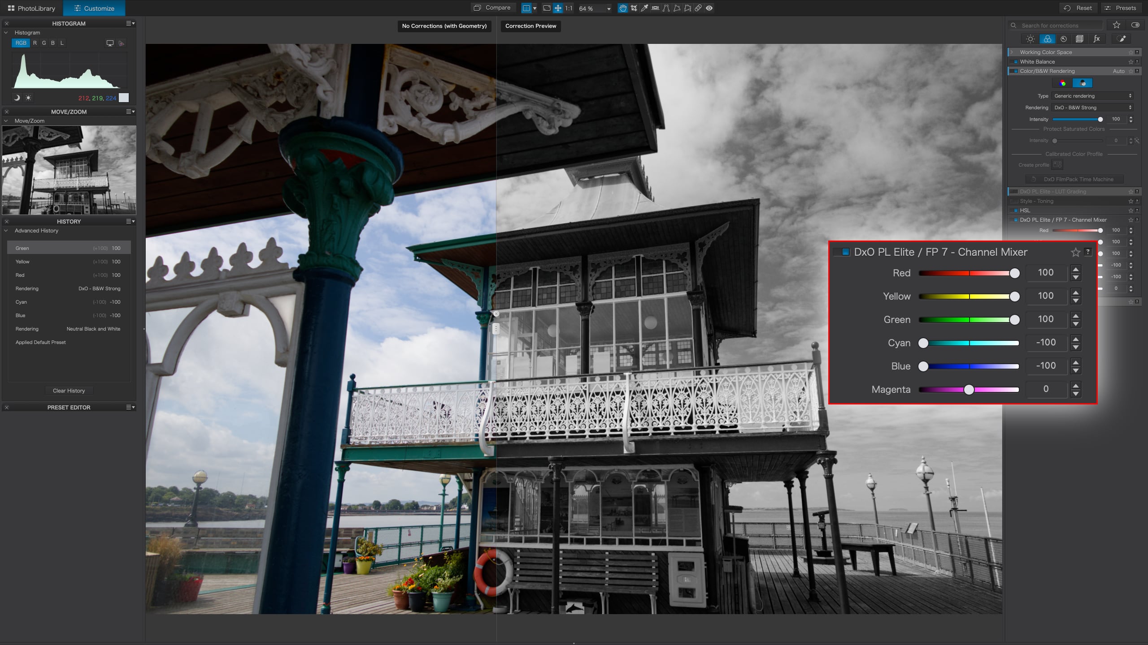Switch to the PhotoLibrary tab
1148x645 pixels.
(31, 8)
